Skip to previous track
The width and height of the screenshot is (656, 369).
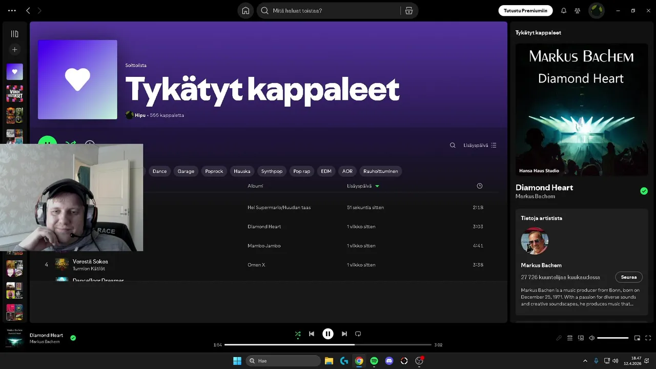[312, 334]
